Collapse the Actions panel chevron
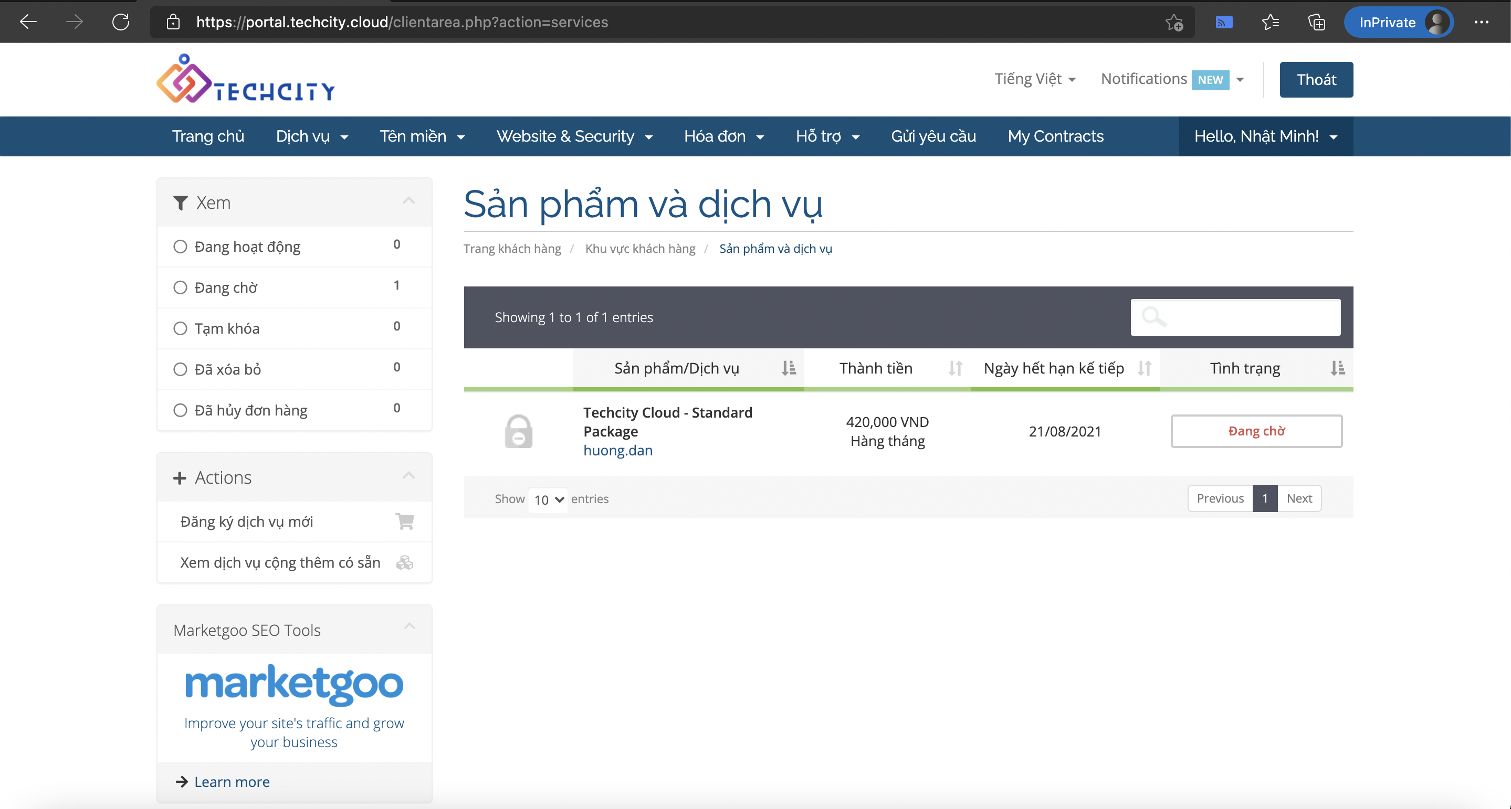1511x809 pixels. (409, 475)
